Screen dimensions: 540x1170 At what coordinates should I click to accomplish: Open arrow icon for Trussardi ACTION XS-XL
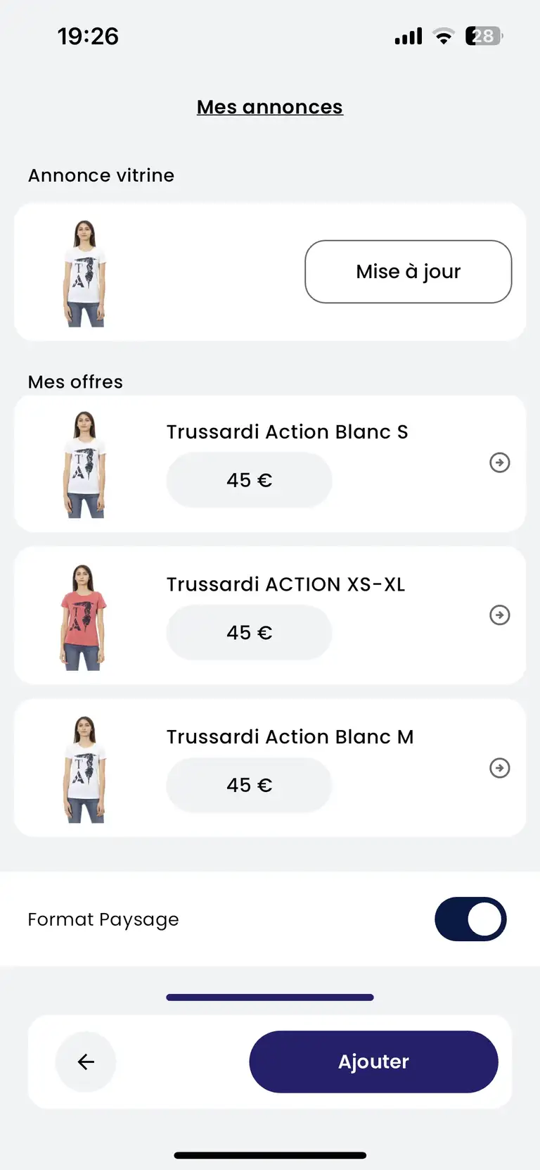[500, 615]
